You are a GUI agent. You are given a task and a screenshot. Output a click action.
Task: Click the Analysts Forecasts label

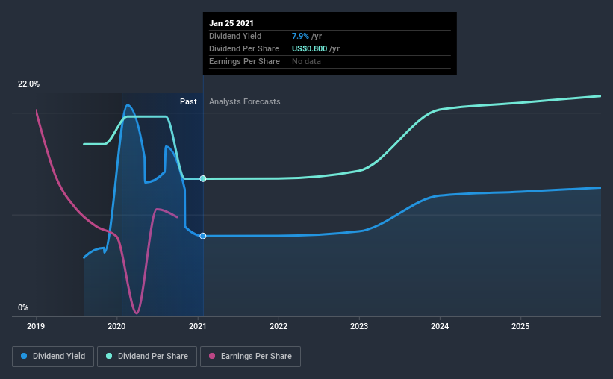point(245,101)
